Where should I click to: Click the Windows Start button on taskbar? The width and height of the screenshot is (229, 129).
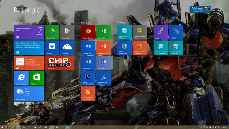[2, 127]
